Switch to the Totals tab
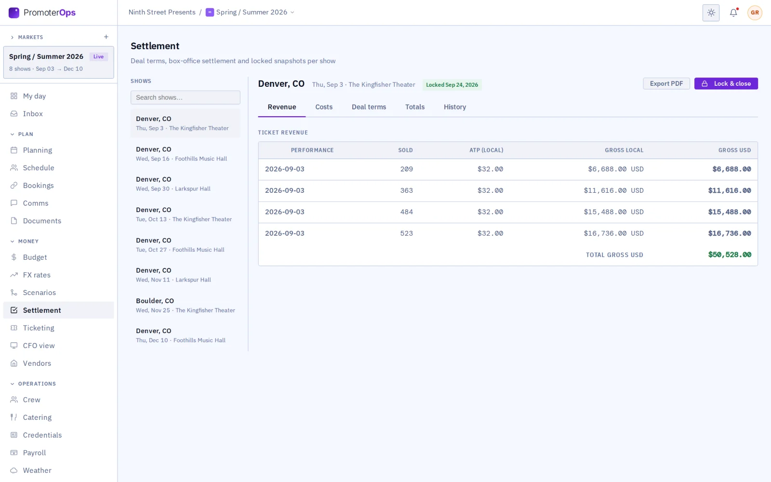 coord(415,107)
